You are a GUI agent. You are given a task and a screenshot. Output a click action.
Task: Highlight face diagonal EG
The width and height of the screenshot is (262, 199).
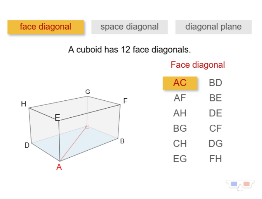pyautogui.click(x=180, y=159)
